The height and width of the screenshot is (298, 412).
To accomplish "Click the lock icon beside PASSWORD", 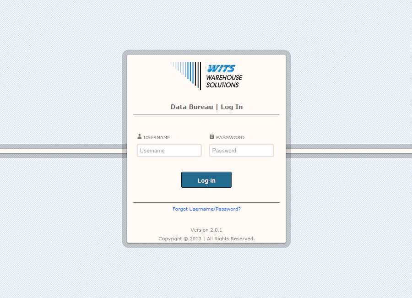I will pos(212,136).
